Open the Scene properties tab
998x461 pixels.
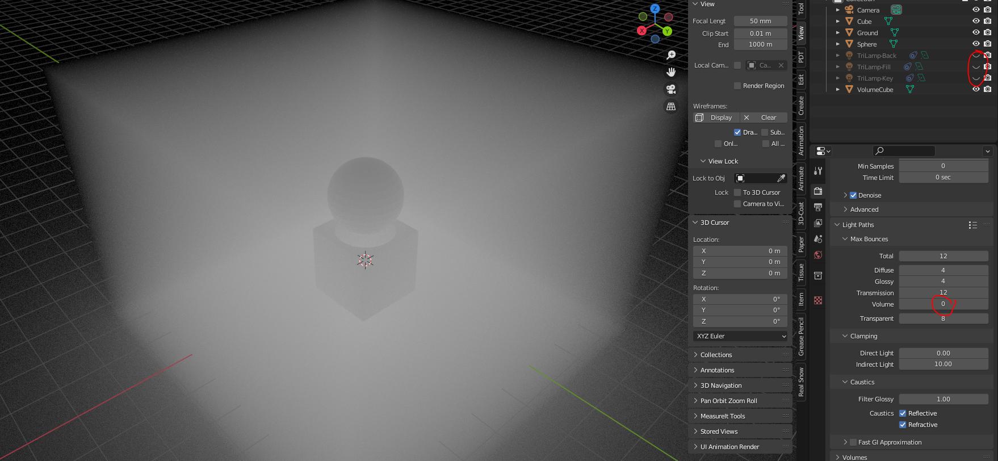tap(818, 239)
